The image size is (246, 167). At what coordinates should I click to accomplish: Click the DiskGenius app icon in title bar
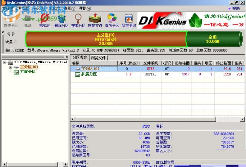(3, 3)
